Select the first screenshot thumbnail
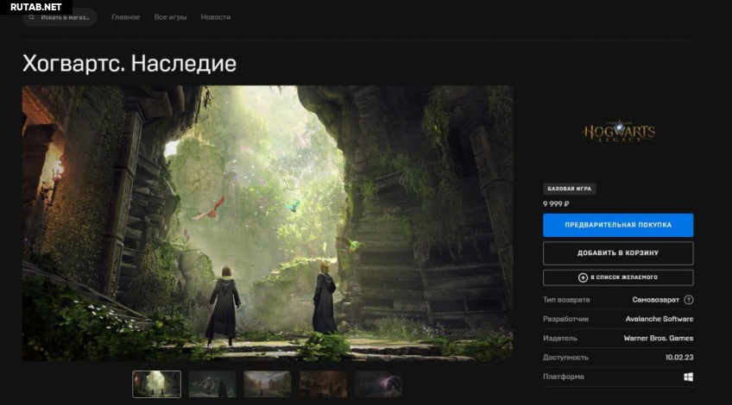 pyautogui.click(x=156, y=384)
